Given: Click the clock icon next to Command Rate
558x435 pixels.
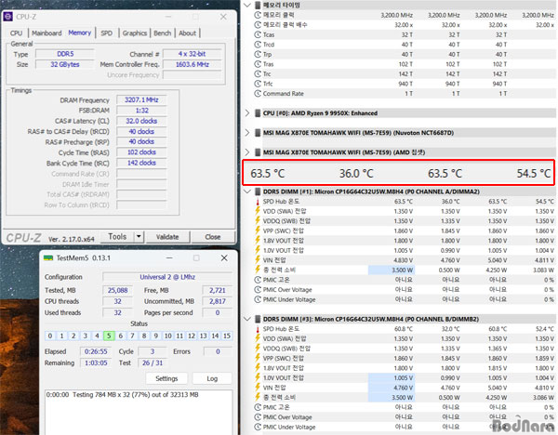Looking at the screenshot, I should point(256,94).
